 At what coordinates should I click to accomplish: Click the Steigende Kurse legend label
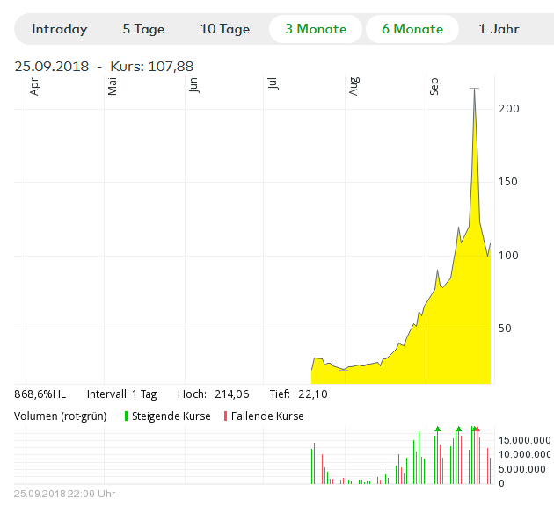click(171, 416)
